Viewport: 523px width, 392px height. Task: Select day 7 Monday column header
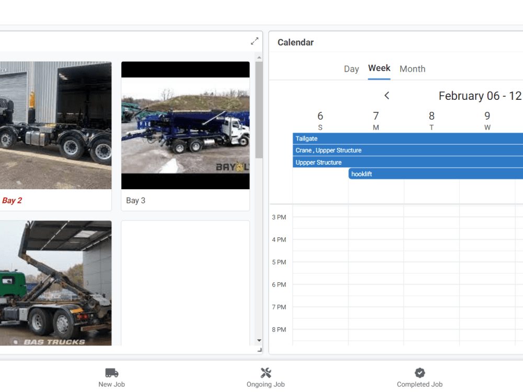click(x=376, y=121)
